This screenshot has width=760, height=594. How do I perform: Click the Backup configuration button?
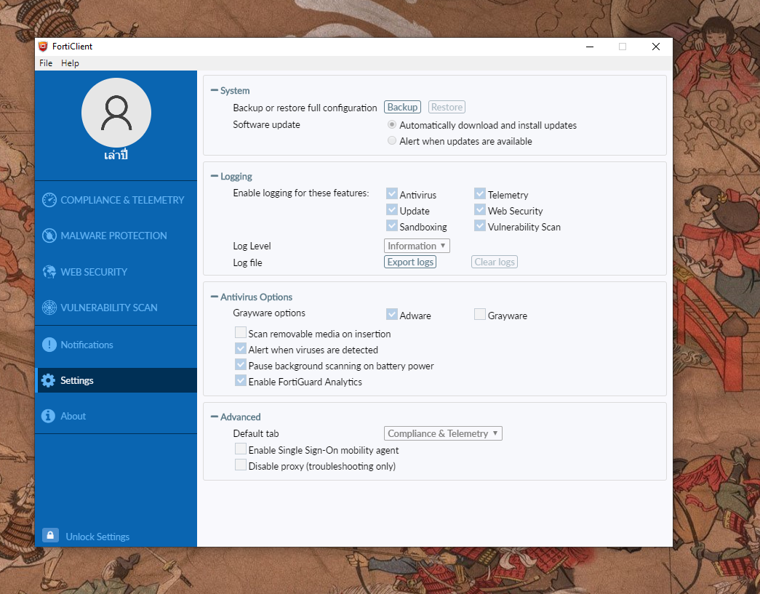(402, 107)
